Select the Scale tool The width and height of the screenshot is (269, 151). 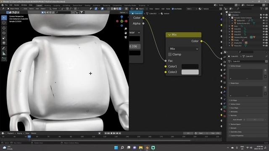click(x=4, y=38)
